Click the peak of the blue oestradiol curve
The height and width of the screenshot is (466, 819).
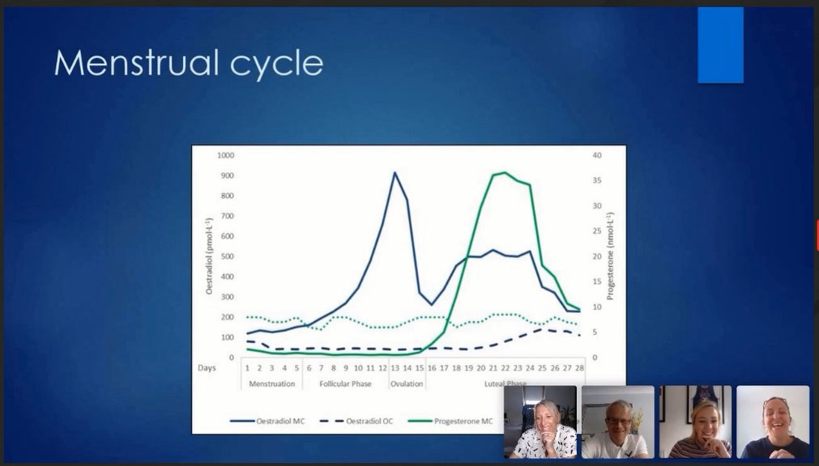click(395, 172)
